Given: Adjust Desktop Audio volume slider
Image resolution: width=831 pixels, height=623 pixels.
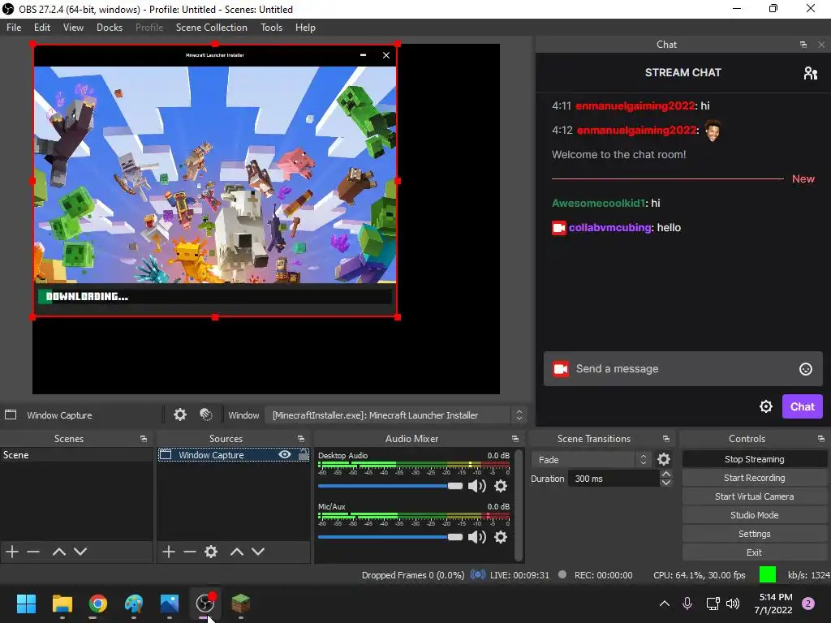Looking at the screenshot, I should pos(390,486).
